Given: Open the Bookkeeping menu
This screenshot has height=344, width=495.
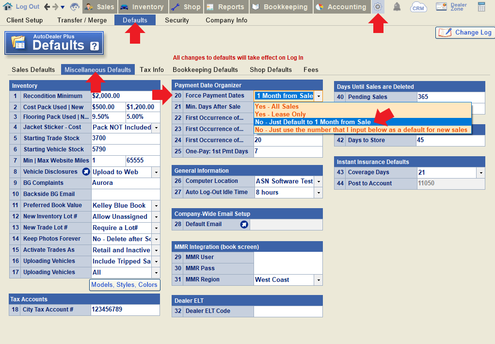Looking at the screenshot, I should 281,7.
